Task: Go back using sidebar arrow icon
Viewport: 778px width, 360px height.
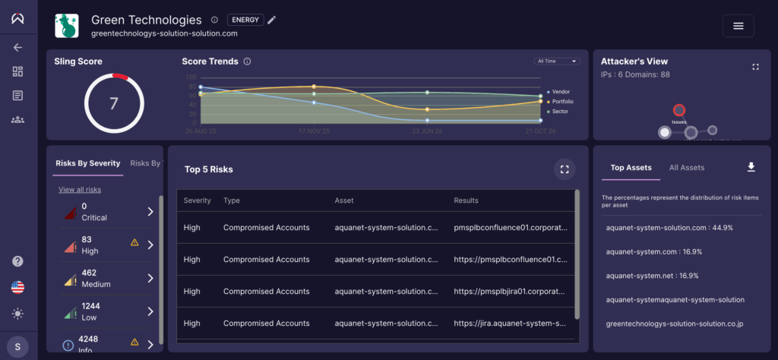Action: click(x=18, y=48)
